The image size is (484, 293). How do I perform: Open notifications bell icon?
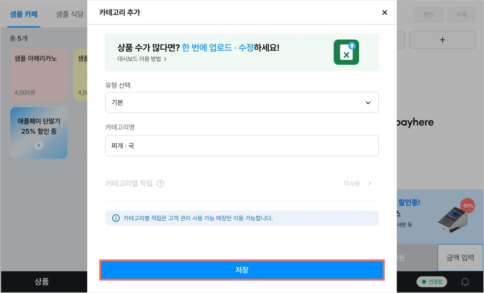[466, 282]
